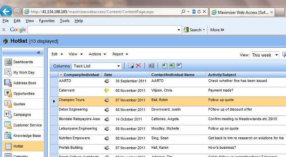Open Opportunities module
This screenshot has width=286, height=157.
(x=23, y=94)
